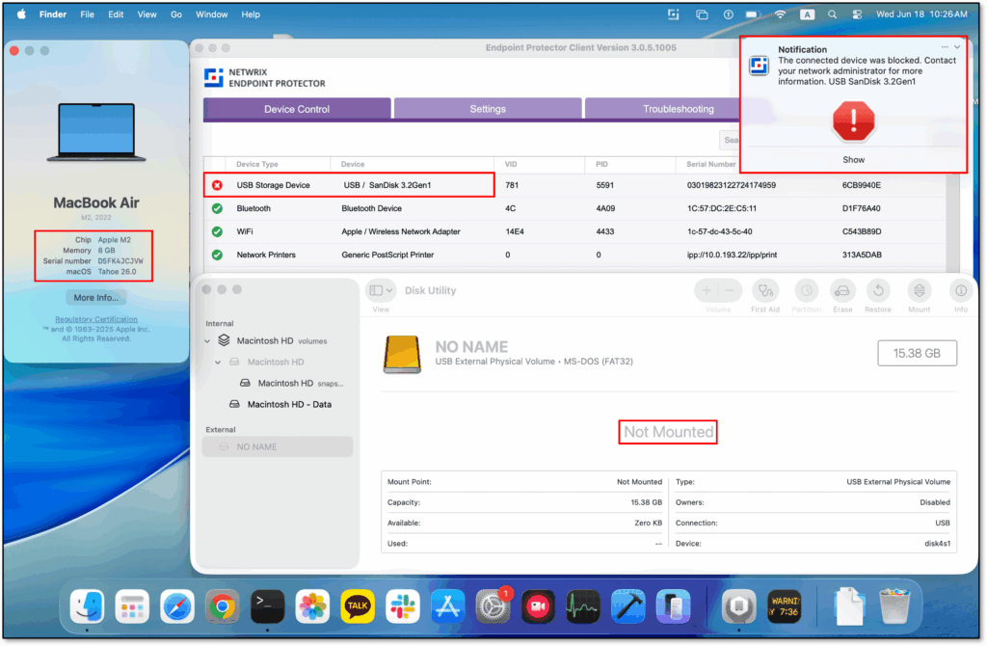Click the Partition icon in Disk Utility toolbar
This screenshot has height=646, width=987.
(x=806, y=291)
